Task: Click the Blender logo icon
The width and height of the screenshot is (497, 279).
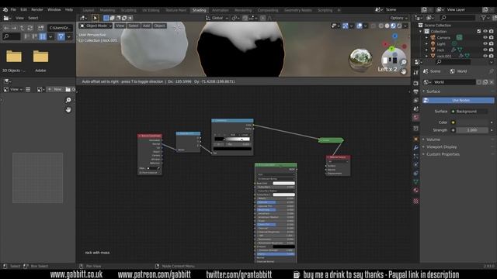Action: pyautogui.click(x=5, y=10)
